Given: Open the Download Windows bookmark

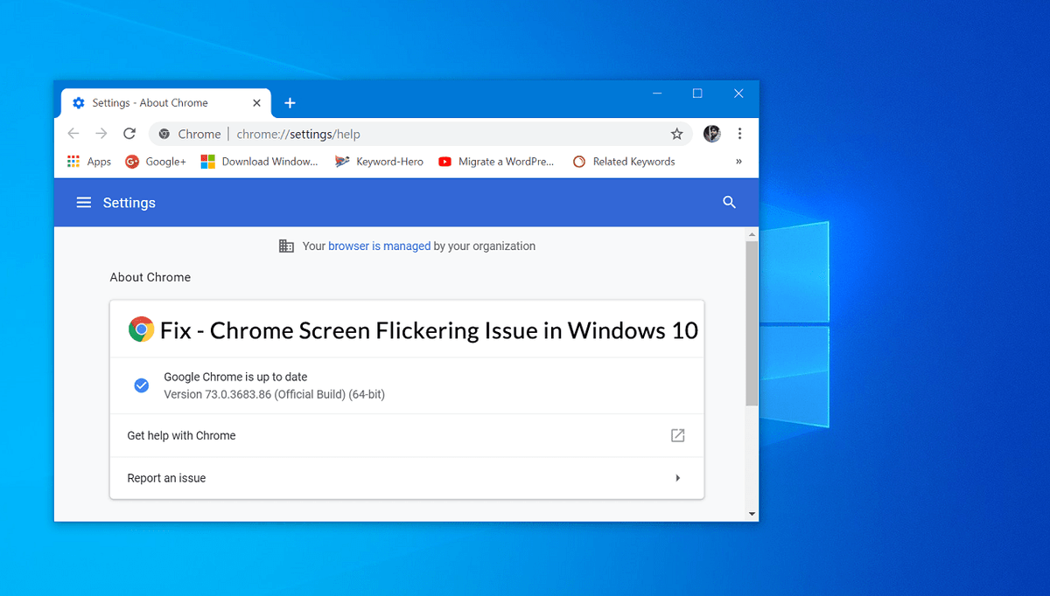Looking at the screenshot, I should point(260,162).
